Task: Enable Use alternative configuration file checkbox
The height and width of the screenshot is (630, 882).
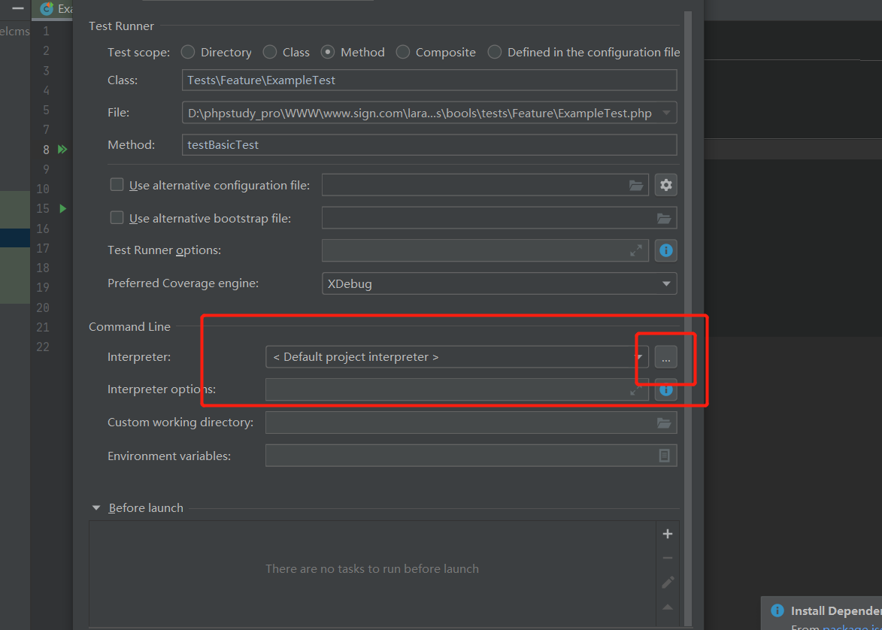Action: pos(117,184)
